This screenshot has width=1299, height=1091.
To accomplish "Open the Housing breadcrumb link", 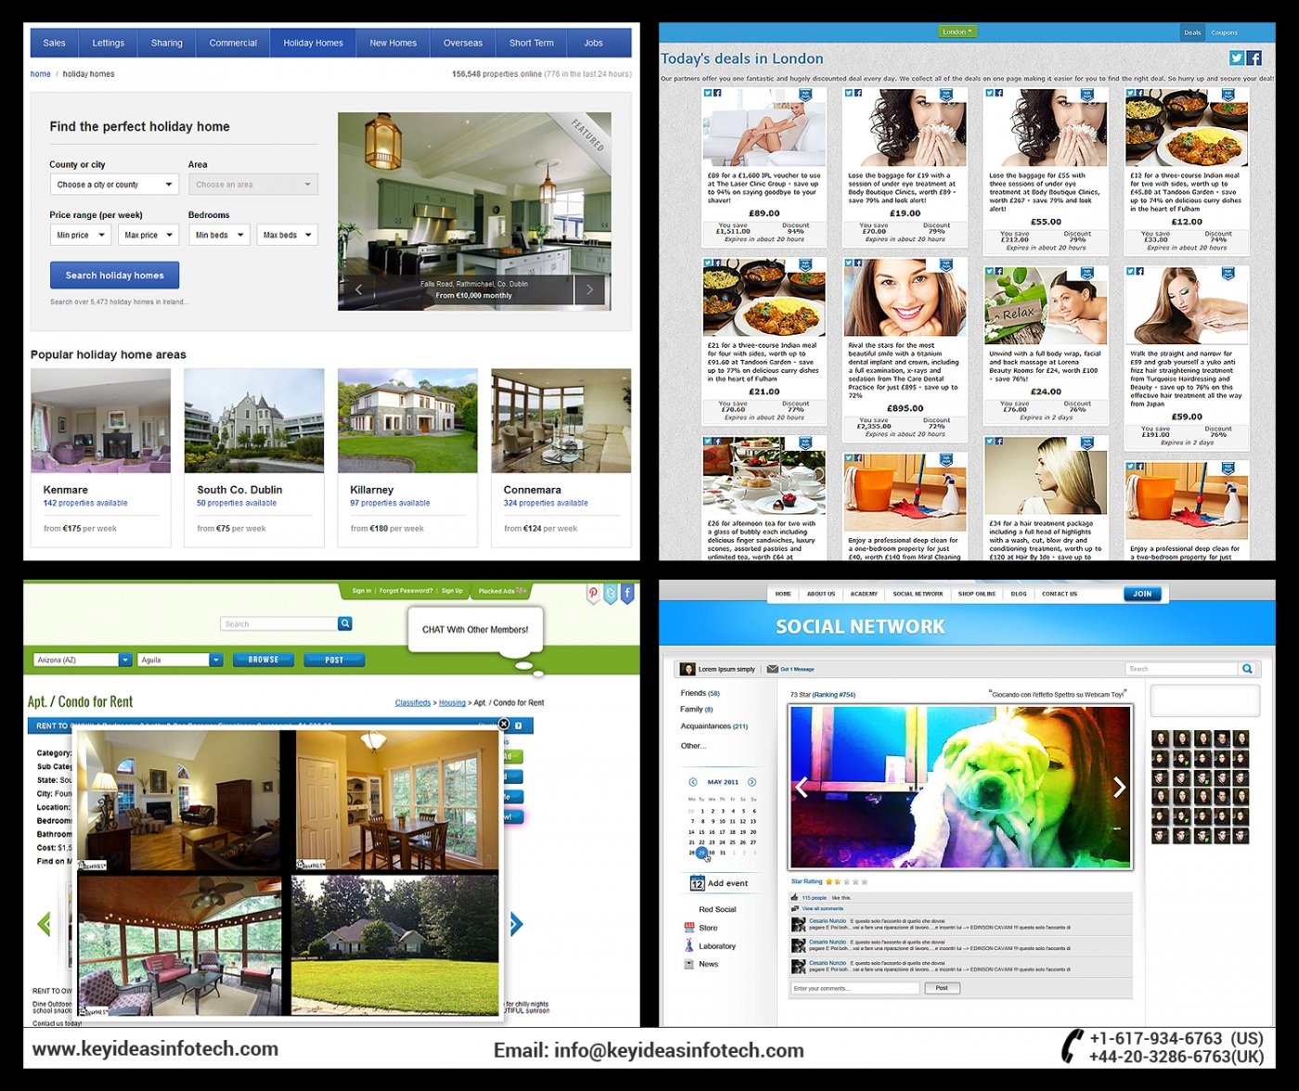I will (x=452, y=702).
